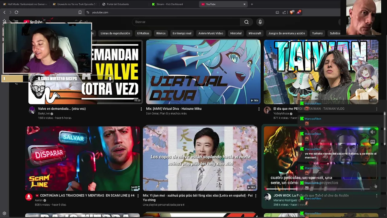Select the Subidos filter chip
The image size is (387, 218).
pos(335,33)
